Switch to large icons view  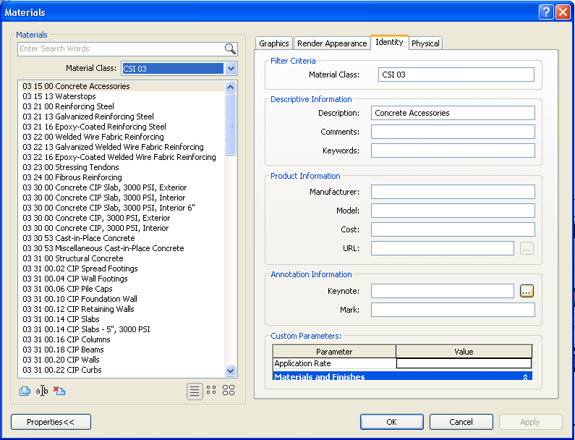(x=229, y=391)
